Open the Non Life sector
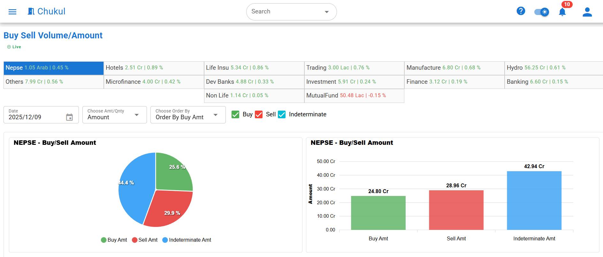The width and height of the screenshot is (603, 257). tap(254, 96)
